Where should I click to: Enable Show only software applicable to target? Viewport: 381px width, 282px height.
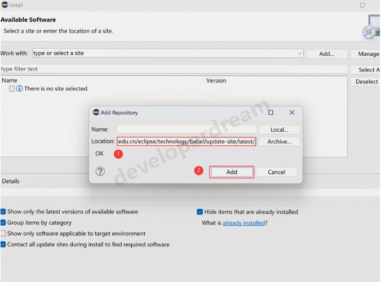(x=3, y=234)
